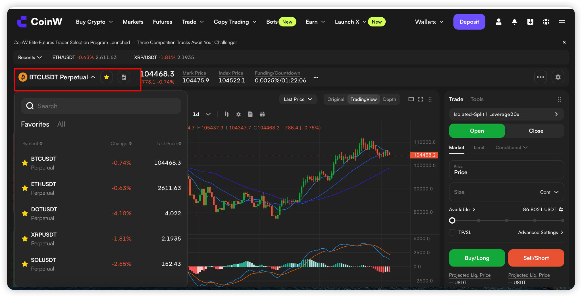Screen dimensions: 582x297
Task: Open chart settings gear in toolbar
Action: pyautogui.click(x=238, y=114)
